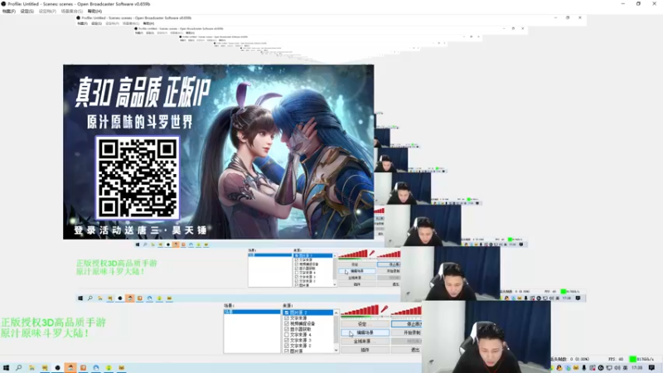Click the yellow-green round icon on bottom taskbar
The width and height of the screenshot is (663, 373).
click(x=109, y=367)
